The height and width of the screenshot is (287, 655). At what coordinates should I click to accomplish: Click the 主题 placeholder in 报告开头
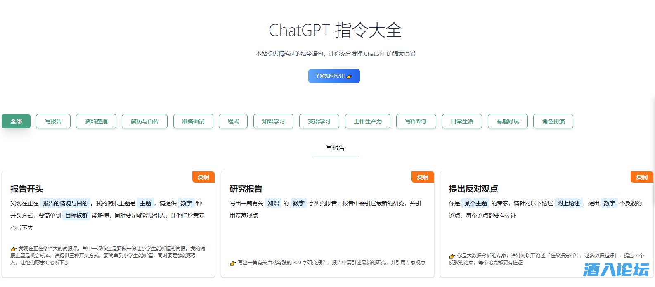pyautogui.click(x=145, y=203)
